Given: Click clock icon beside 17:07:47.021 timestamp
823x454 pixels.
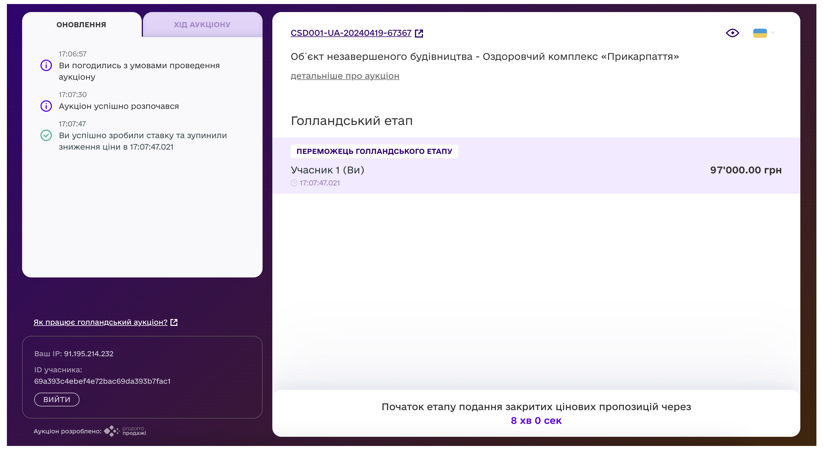Looking at the screenshot, I should (x=294, y=183).
